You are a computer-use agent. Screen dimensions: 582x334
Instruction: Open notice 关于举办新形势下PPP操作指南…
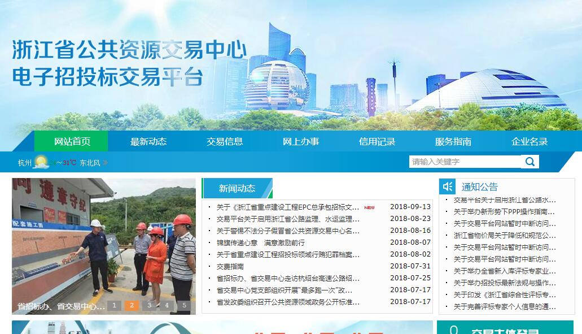(505, 212)
